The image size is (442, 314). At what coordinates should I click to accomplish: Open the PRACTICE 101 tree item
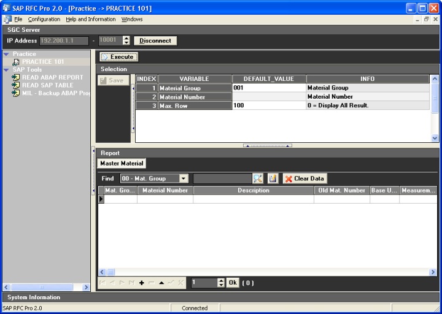tap(42, 62)
